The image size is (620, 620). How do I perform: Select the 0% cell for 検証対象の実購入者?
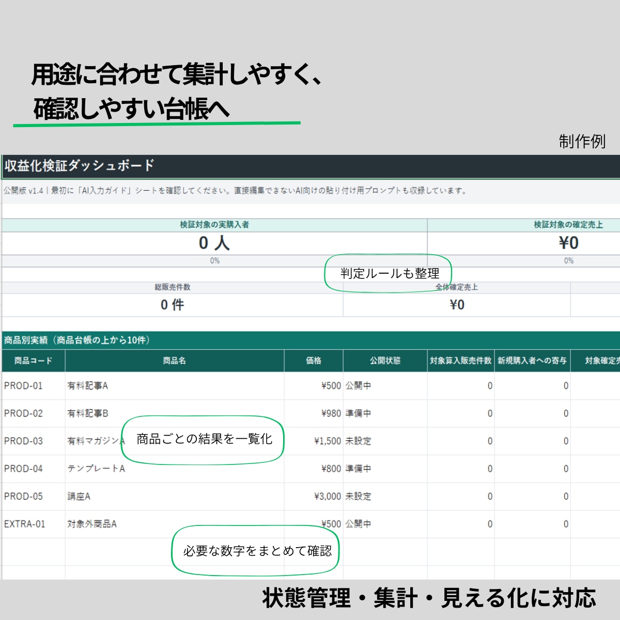click(x=214, y=261)
